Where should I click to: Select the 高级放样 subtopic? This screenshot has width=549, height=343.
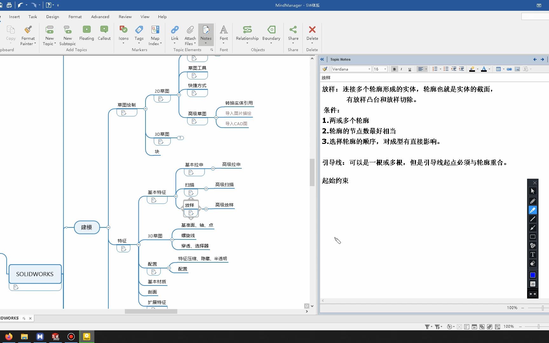tap(224, 205)
